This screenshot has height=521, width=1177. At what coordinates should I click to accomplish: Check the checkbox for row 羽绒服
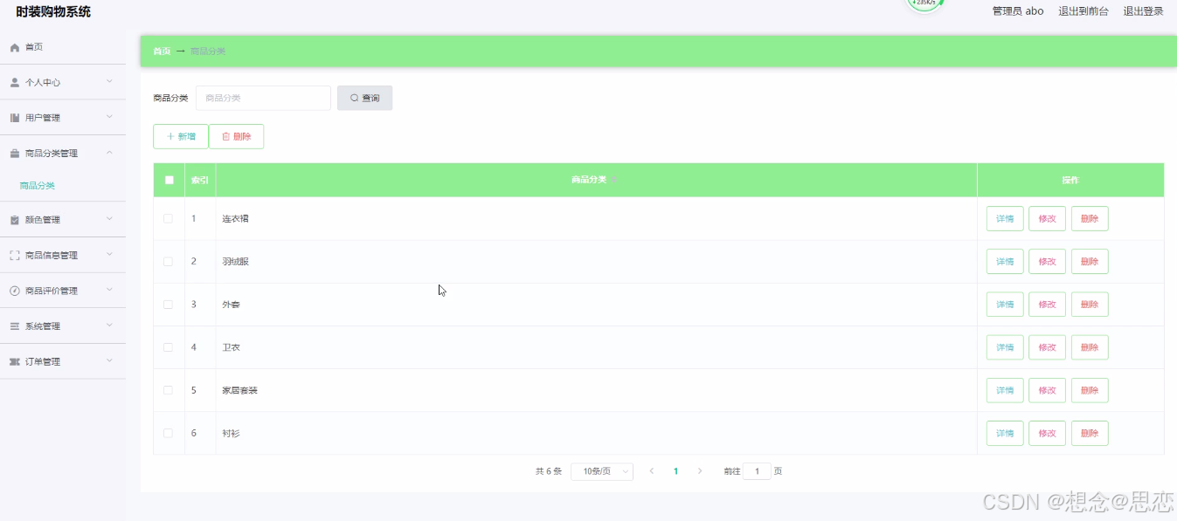click(169, 262)
